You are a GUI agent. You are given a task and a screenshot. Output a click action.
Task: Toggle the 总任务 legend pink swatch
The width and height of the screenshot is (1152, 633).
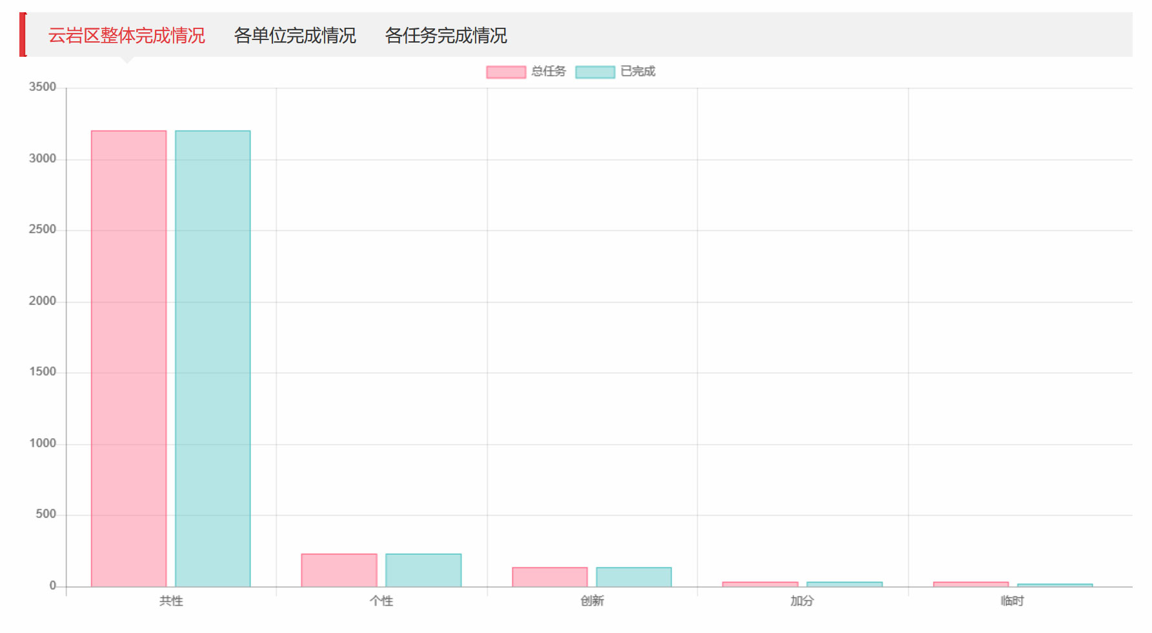(x=506, y=72)
